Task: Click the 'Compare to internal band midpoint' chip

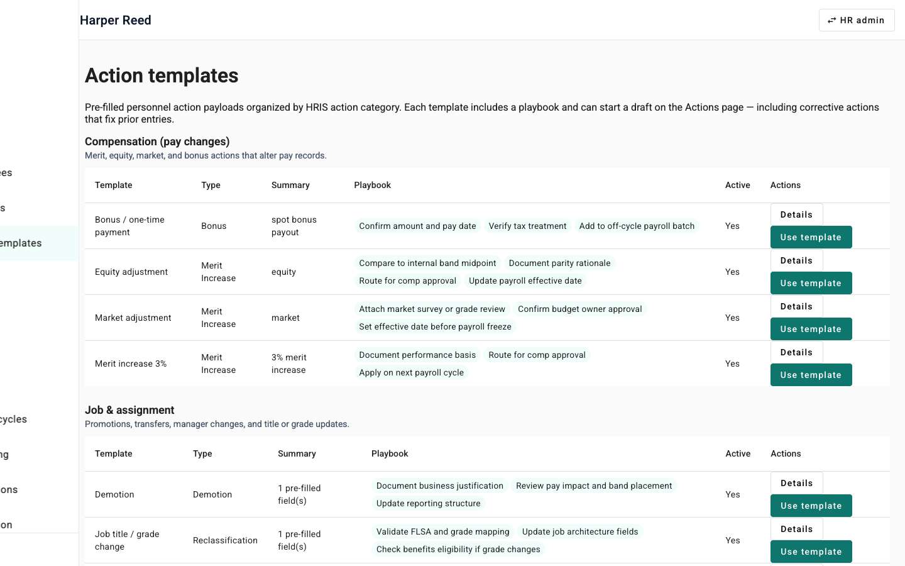Action: [x=427, y=263]
